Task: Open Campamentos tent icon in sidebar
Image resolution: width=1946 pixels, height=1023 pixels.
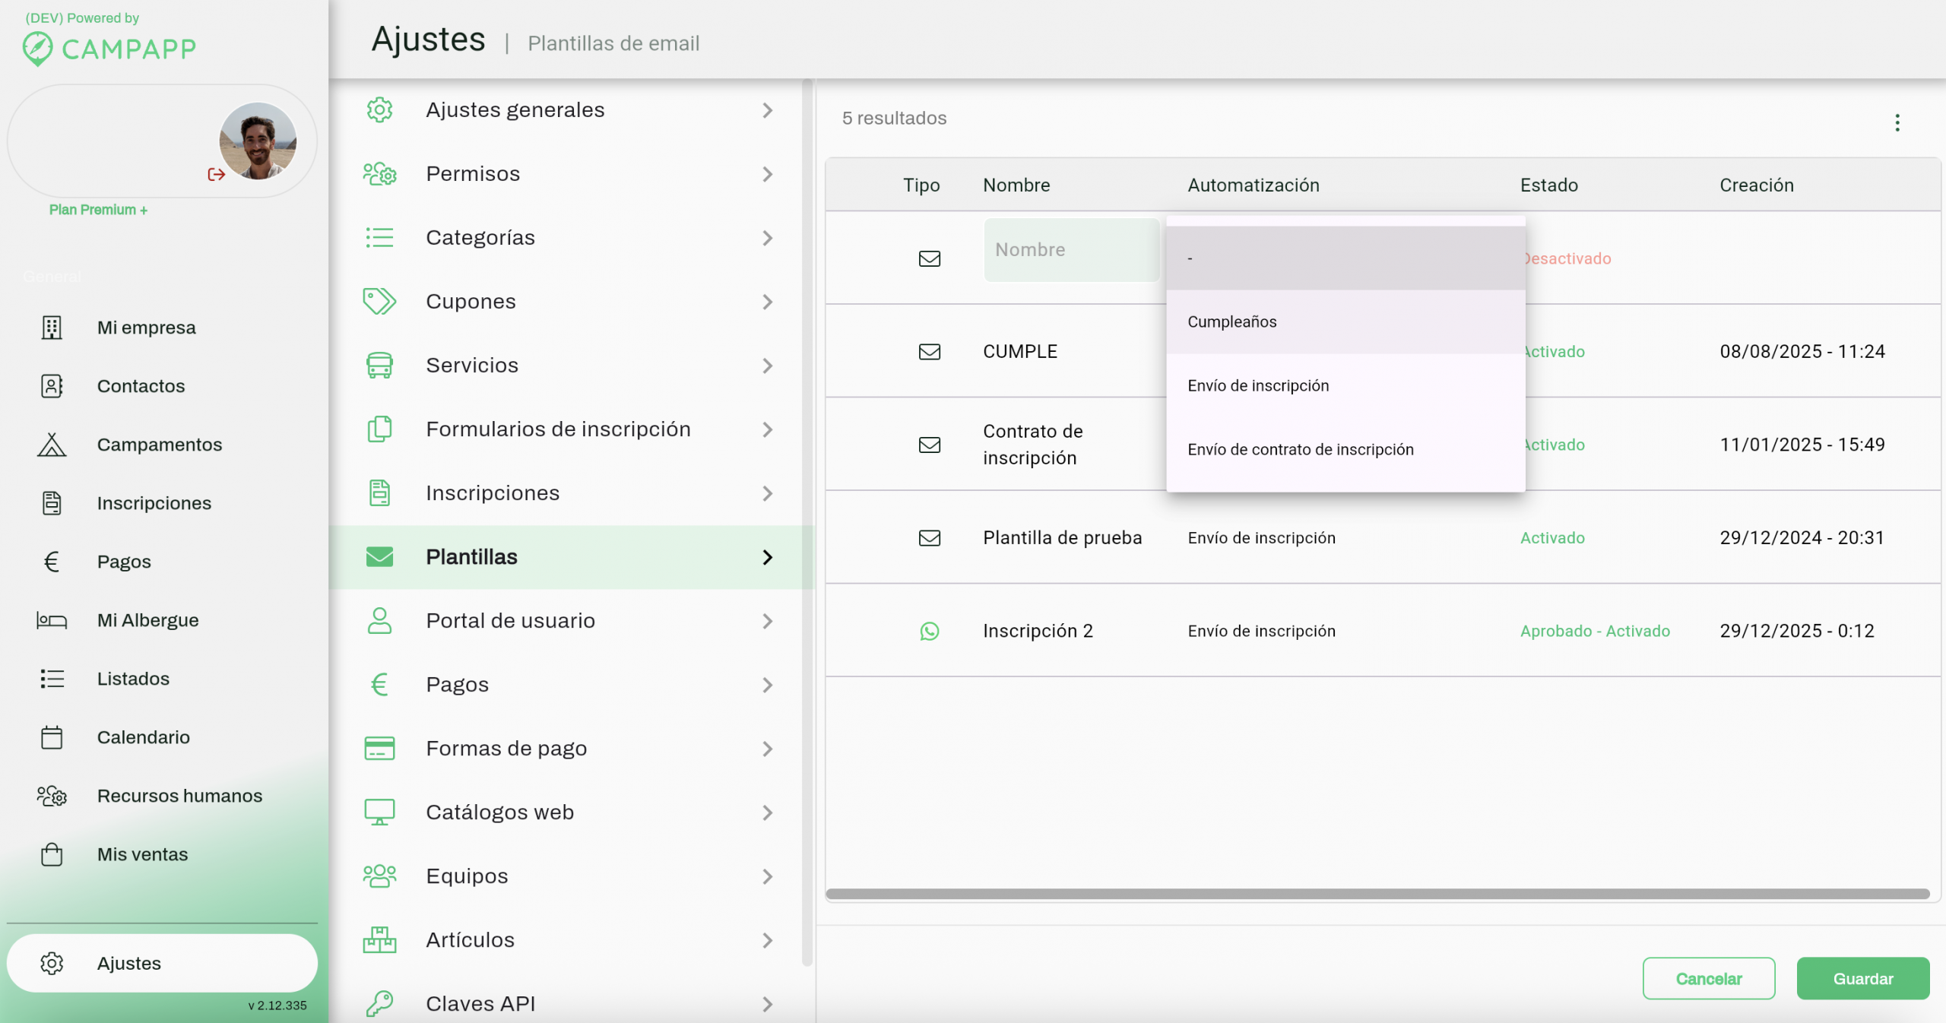Action: (x=52, y=445)
